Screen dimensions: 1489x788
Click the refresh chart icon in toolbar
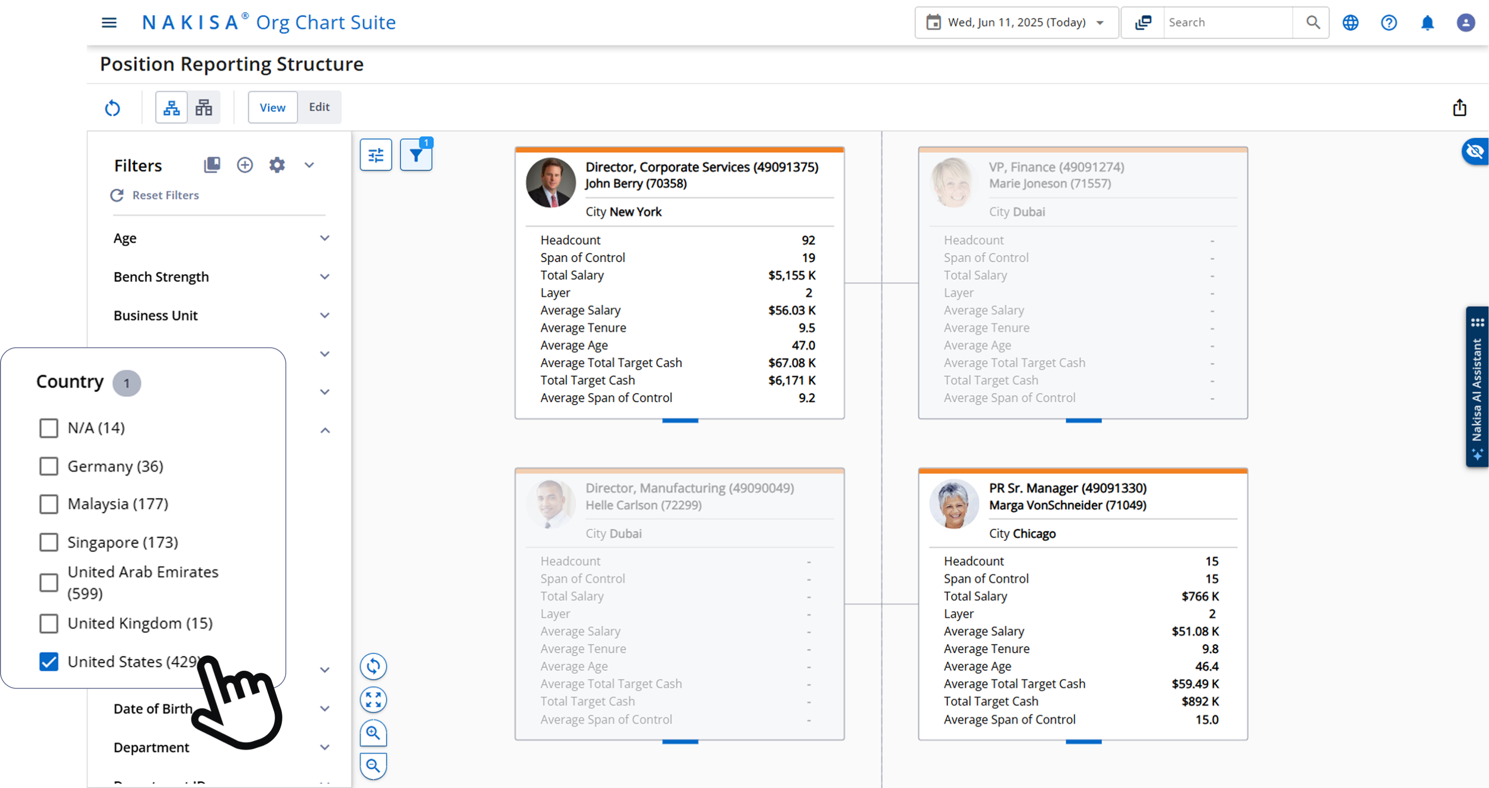113,107
